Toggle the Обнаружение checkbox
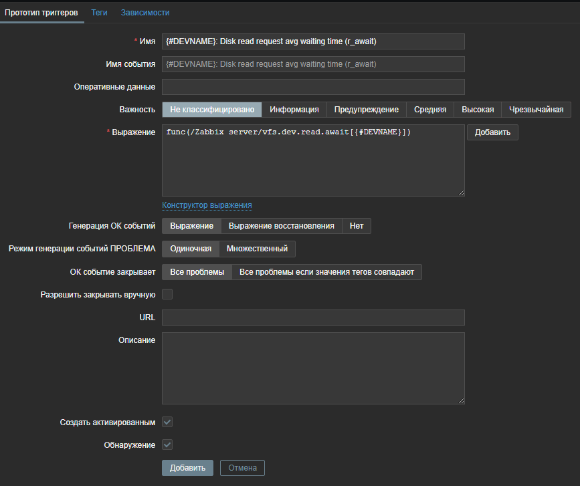Viewport: 580px width, 486px height. pos(167,445)
